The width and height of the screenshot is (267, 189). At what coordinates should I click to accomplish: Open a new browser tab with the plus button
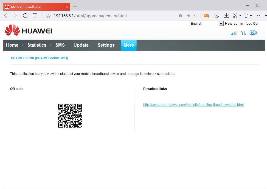75,7
